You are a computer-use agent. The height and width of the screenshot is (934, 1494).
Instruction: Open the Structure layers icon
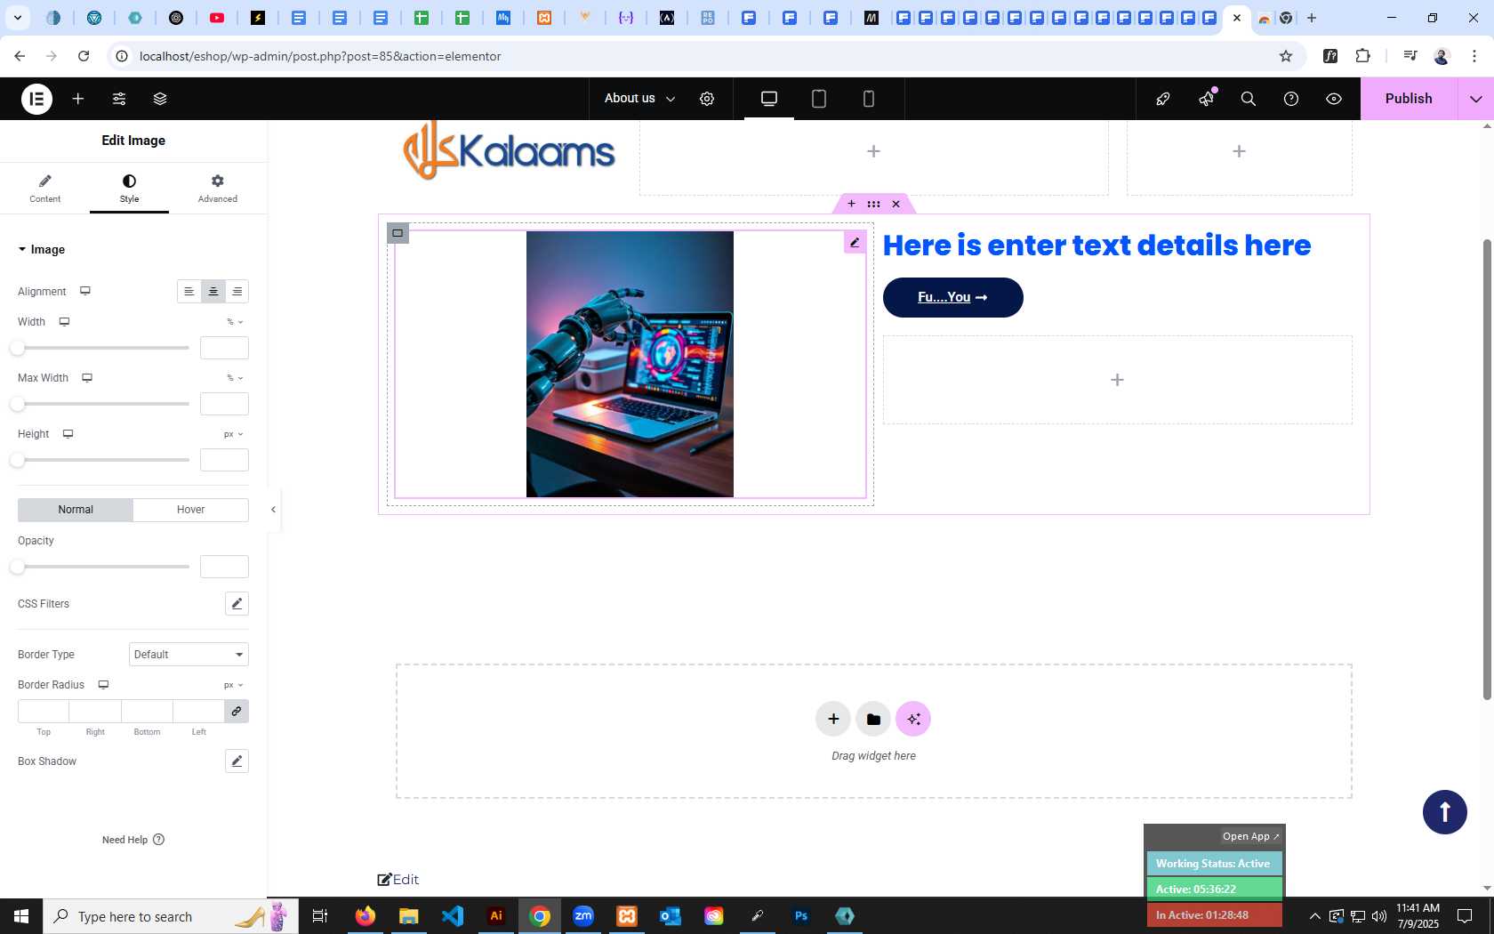[x=160, y=99]
